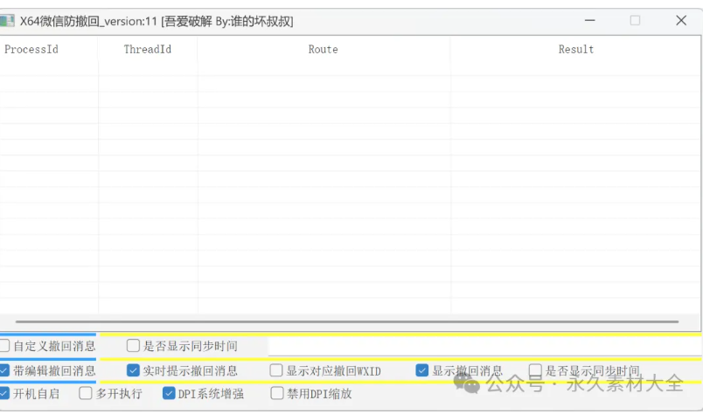Uncheck DPI系统增强 option

[169, 393]
